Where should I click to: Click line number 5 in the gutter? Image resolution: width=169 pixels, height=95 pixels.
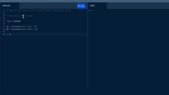[4, 21]
